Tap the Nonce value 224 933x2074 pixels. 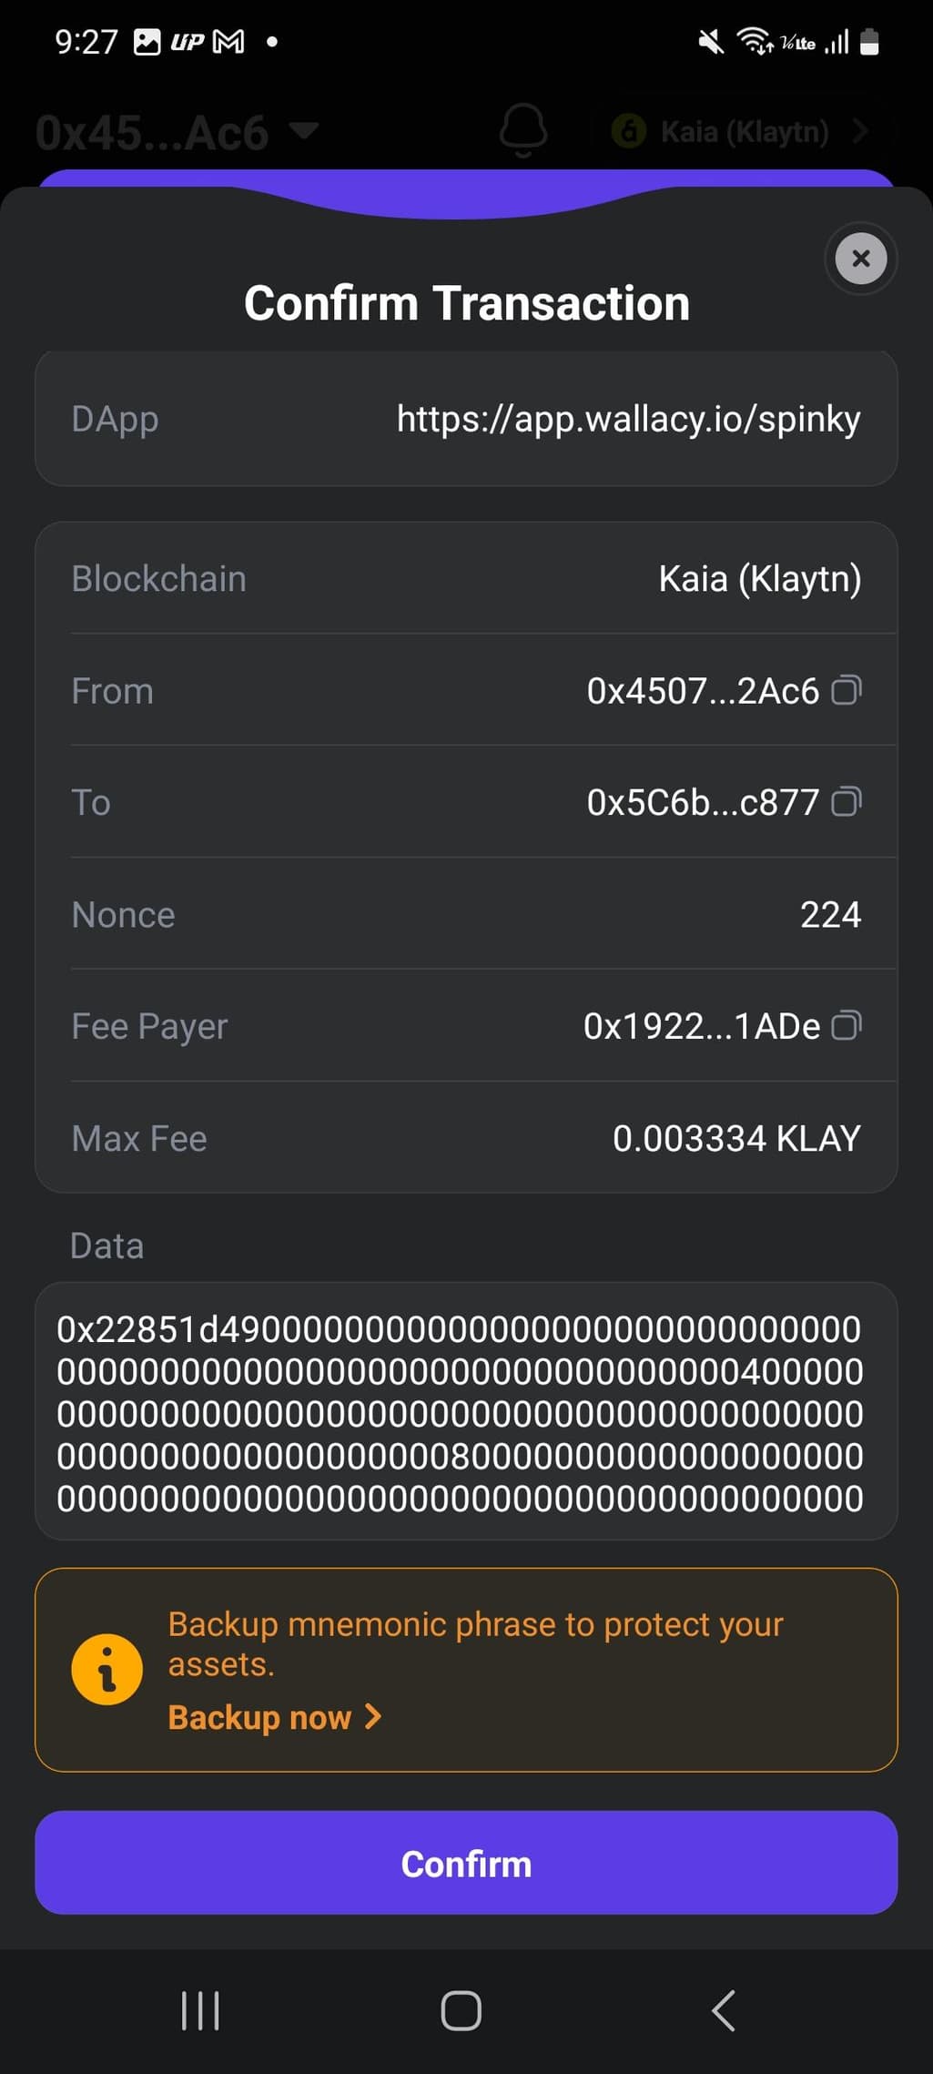830,914
